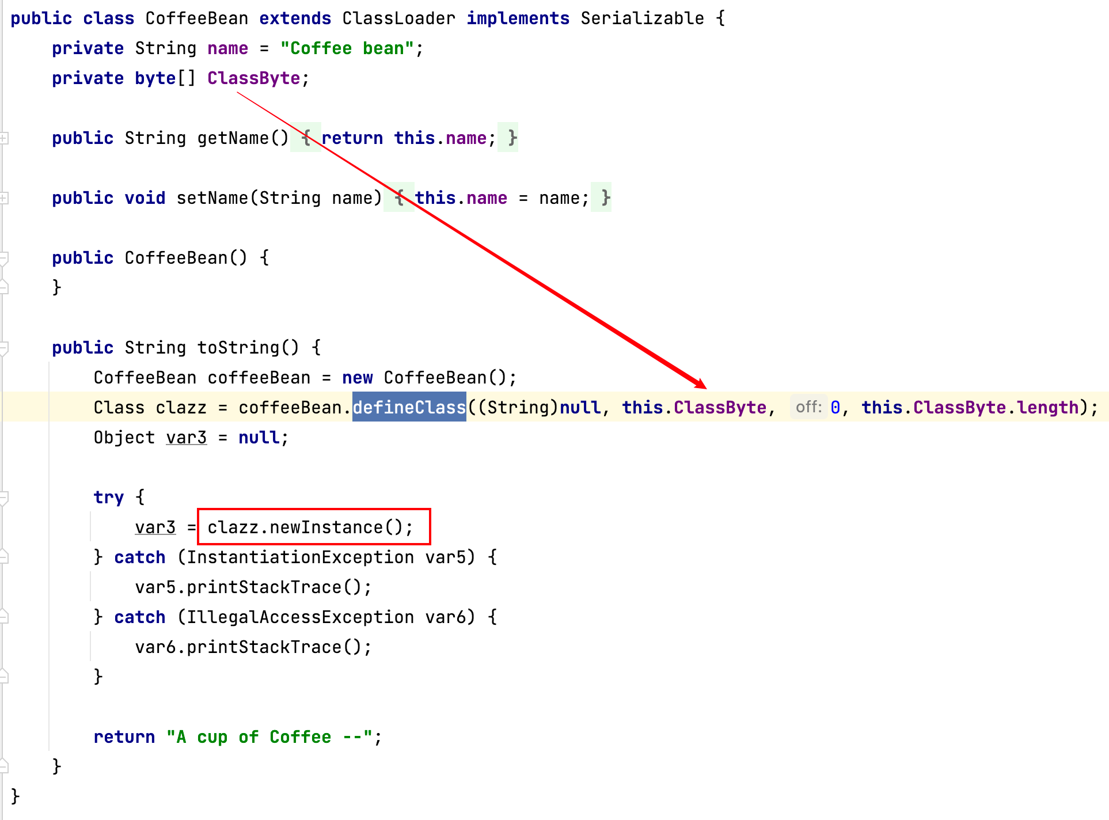Click the name field in its declaration
This screenshot has height=820, width=1109.
[x=228, y=48]
